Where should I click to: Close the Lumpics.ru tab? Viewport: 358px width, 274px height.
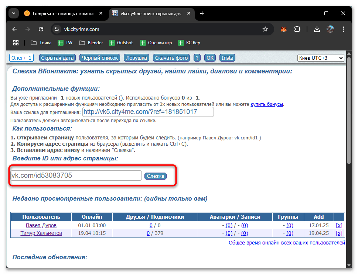[101, 13]
